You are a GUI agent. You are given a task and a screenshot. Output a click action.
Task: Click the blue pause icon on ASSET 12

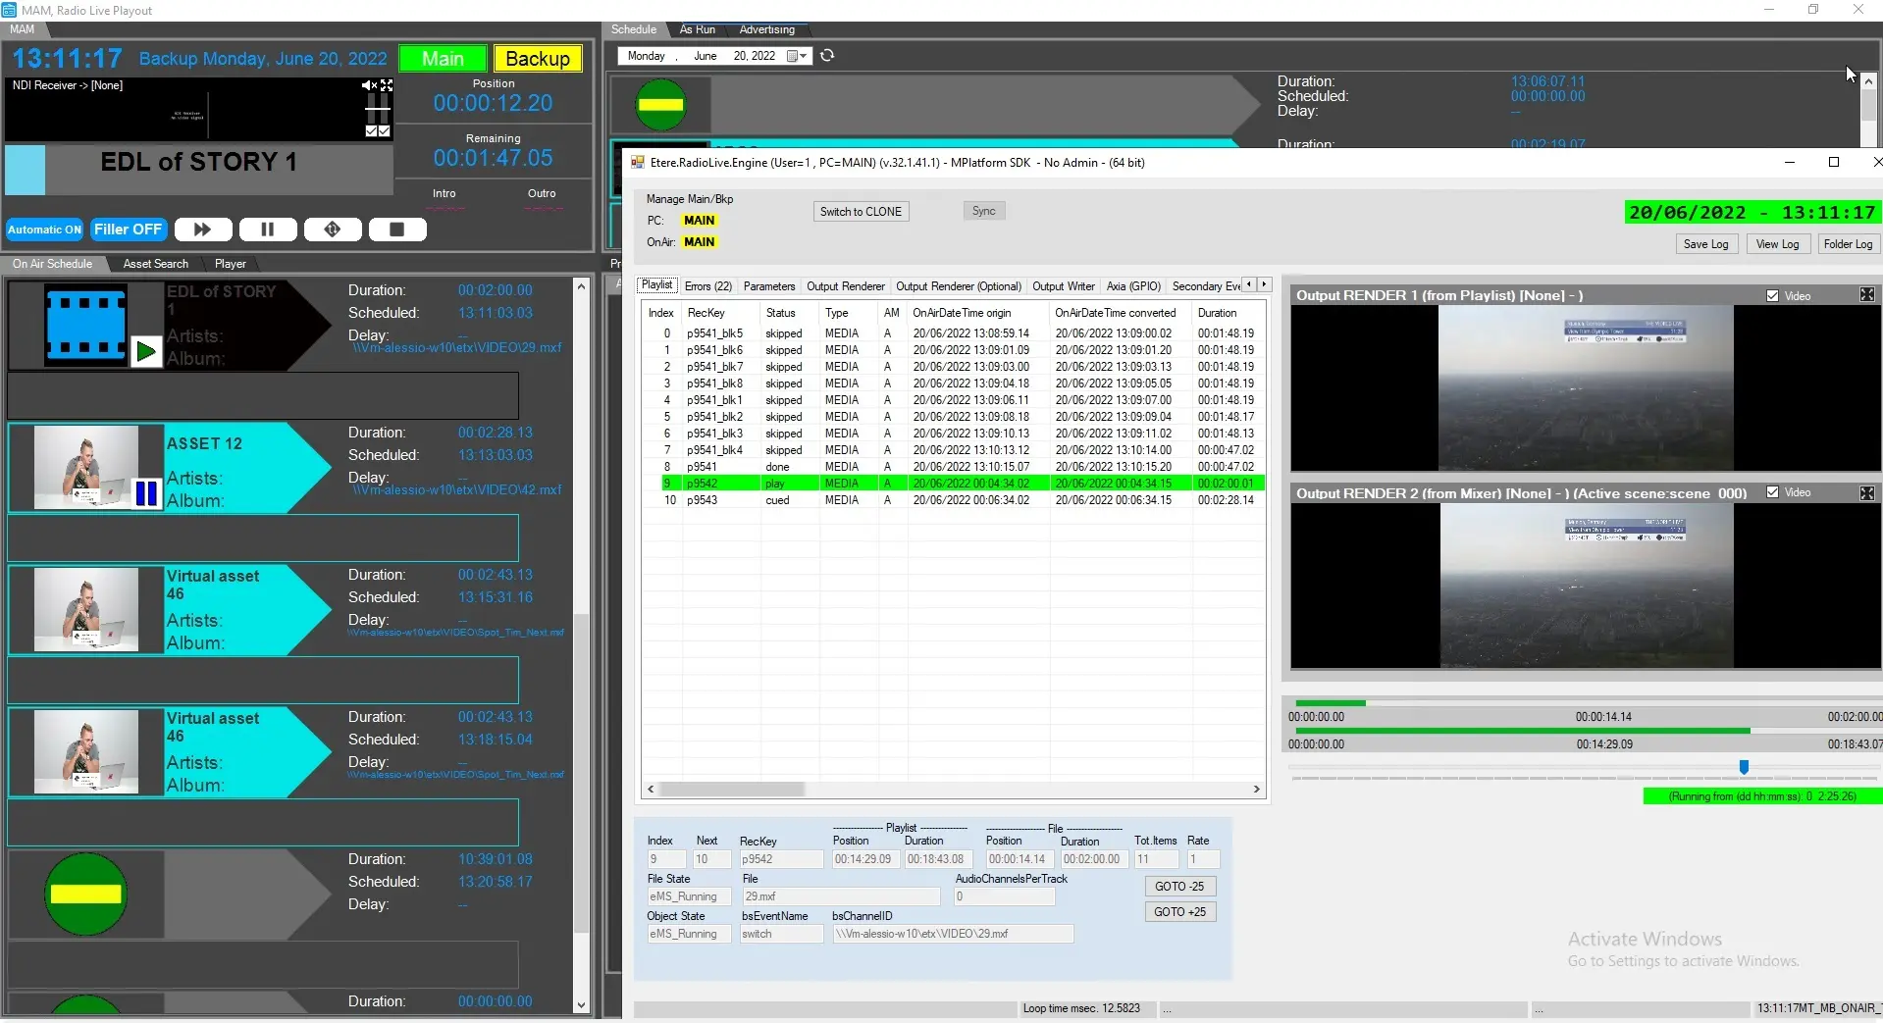(x=146, y=493)
